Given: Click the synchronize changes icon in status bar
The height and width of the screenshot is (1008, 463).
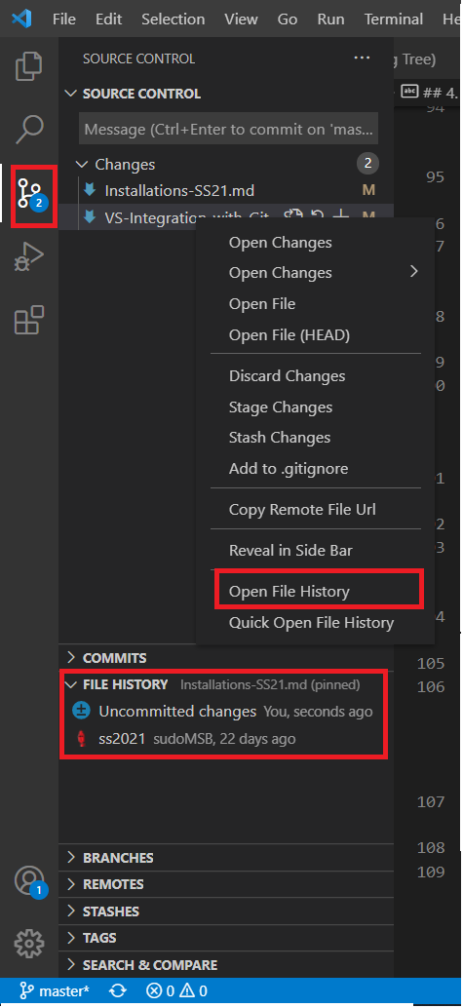Looking at the screenshot, I should pos(118,991).
